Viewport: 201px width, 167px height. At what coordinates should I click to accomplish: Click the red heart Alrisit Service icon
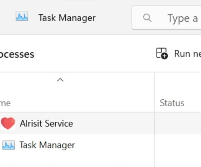[x=8, y=123]
